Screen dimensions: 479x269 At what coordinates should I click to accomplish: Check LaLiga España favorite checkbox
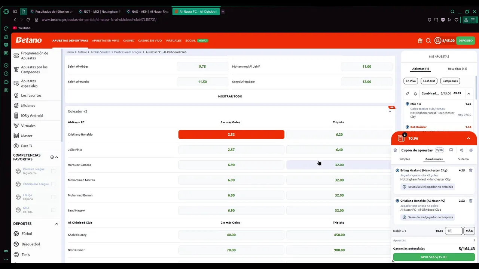point(53,197)
